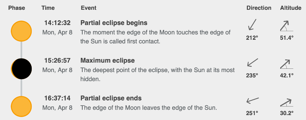The image size is (306, 120).
Task: Click the 14:12:32 time entry
Action: (x=58, y=23)
